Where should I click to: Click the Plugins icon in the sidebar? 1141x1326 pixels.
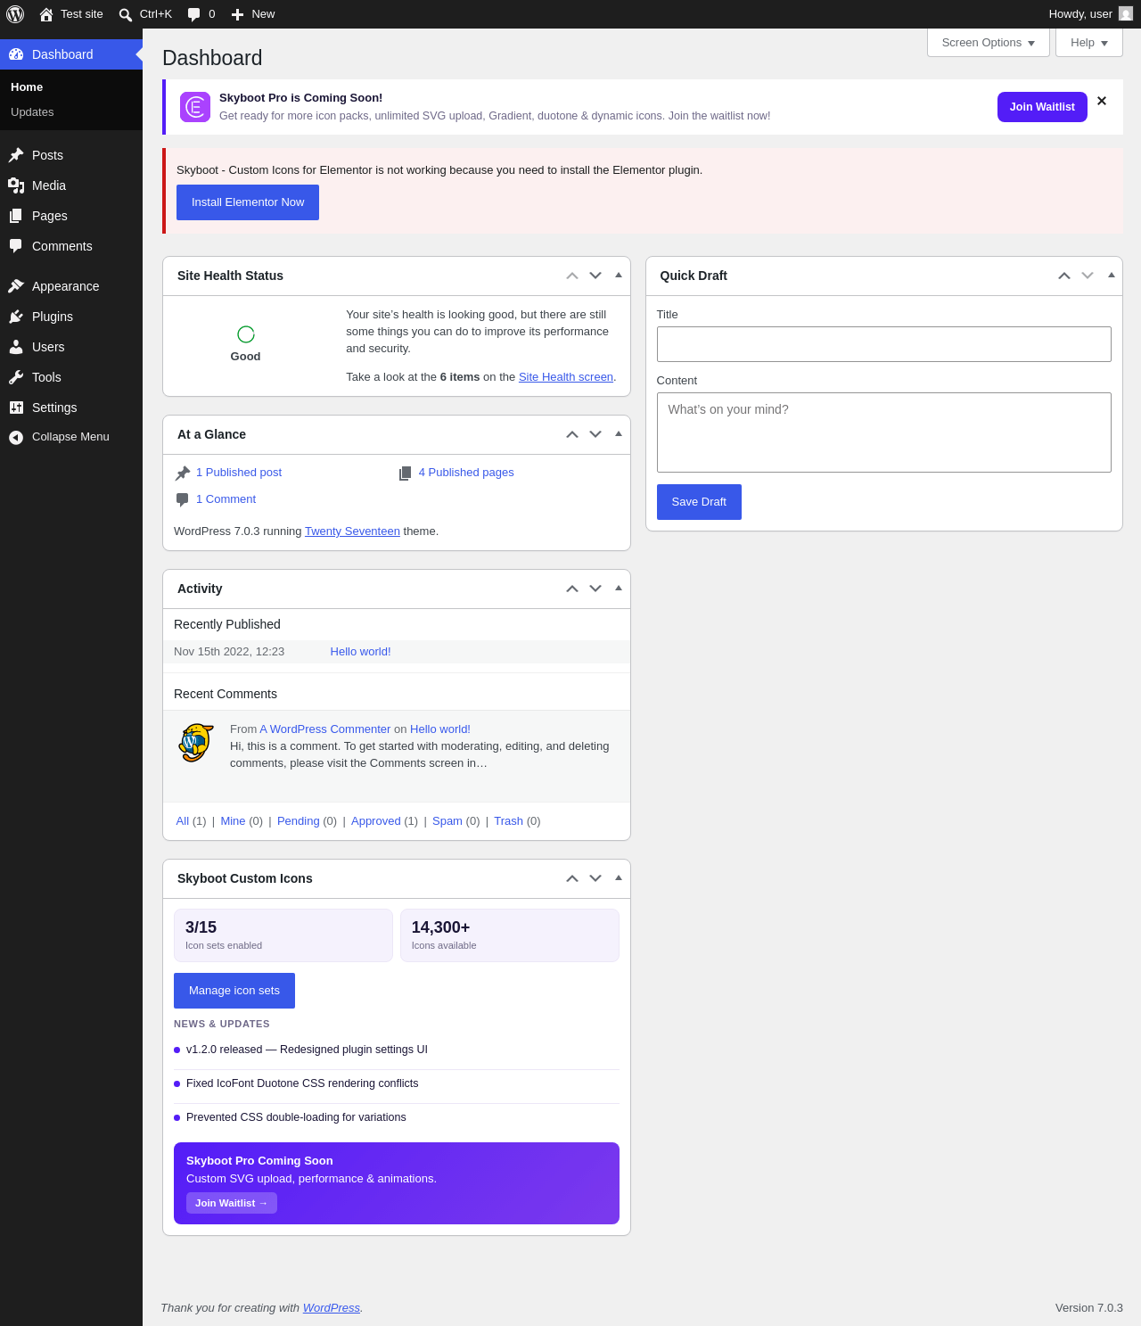pyautogui.click(x=16, y=317)
